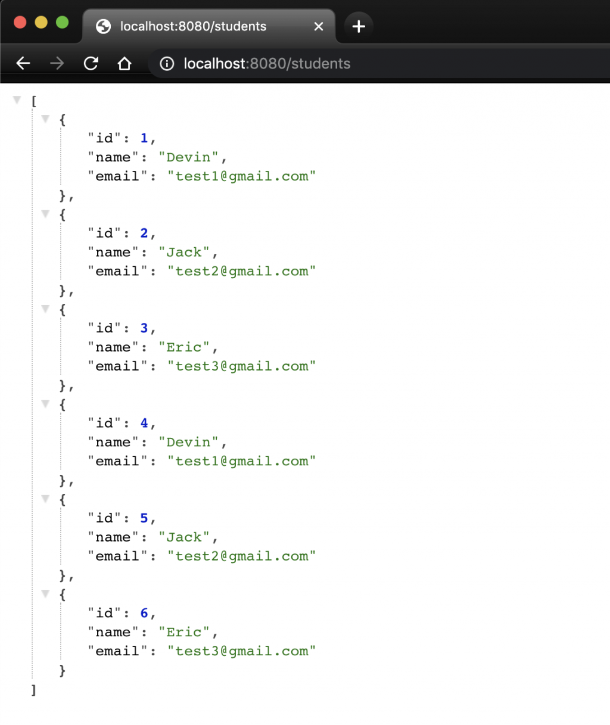This screenshot has width=610, height=725.
Task: Click "Jack" name in id 2 object
Action: (184, 252)
